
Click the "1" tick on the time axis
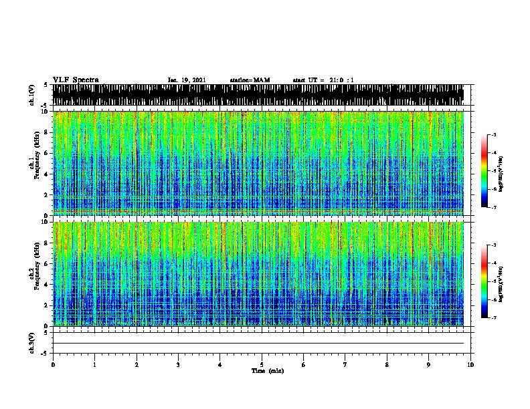tap(94, 364)
